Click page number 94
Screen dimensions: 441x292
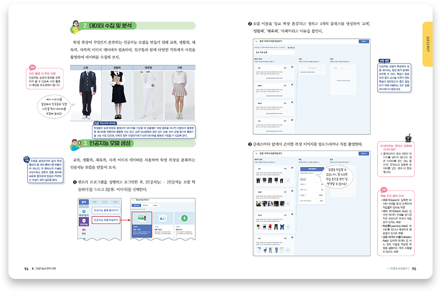pyautogui.click(x=27, y=269)
